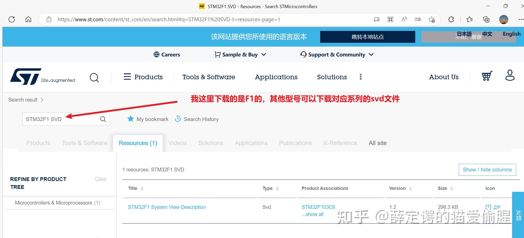Download the SVD ZIP file
The image size is (524, 238).
[493, 207]
